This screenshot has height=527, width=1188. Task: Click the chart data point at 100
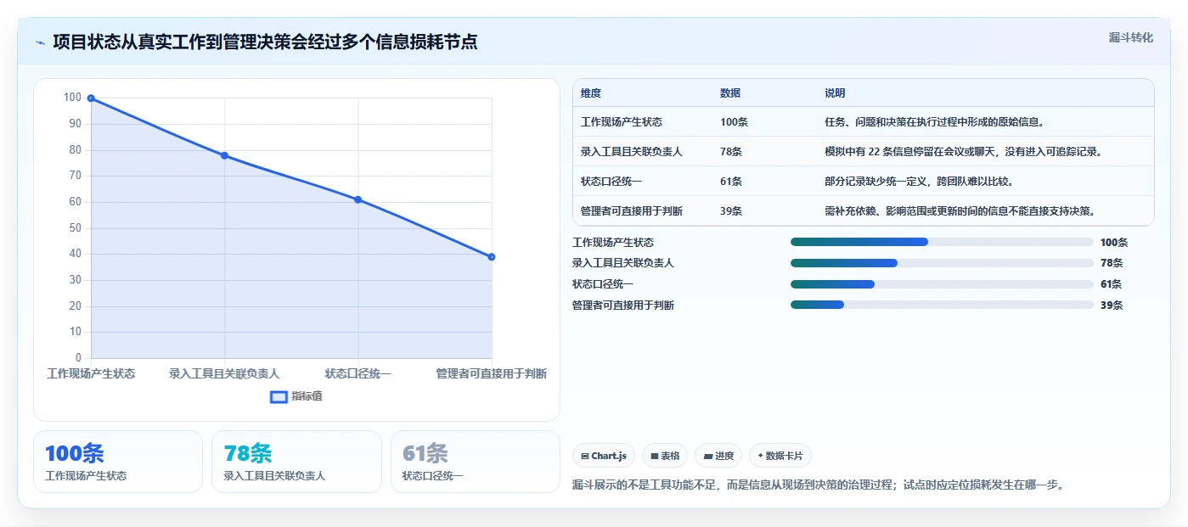(91, 98)
